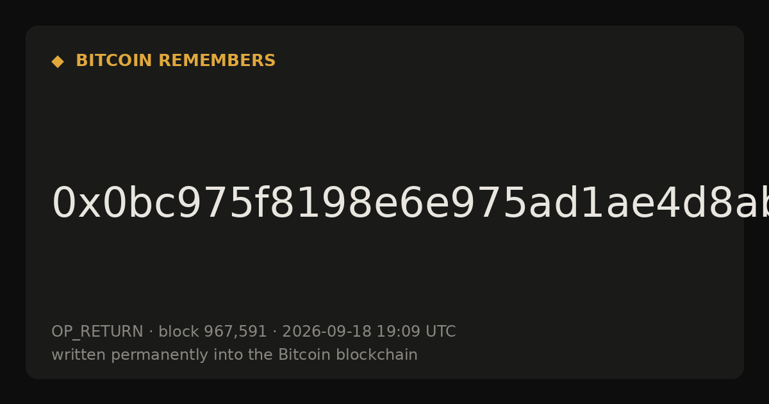Viewport: 769px width, 404px height.
Task: Click the dot separator before the date
Action: pos(274,332)
